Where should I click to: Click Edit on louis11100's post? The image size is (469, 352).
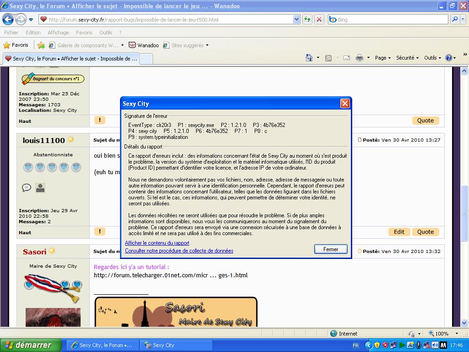[x=399, y=232]
